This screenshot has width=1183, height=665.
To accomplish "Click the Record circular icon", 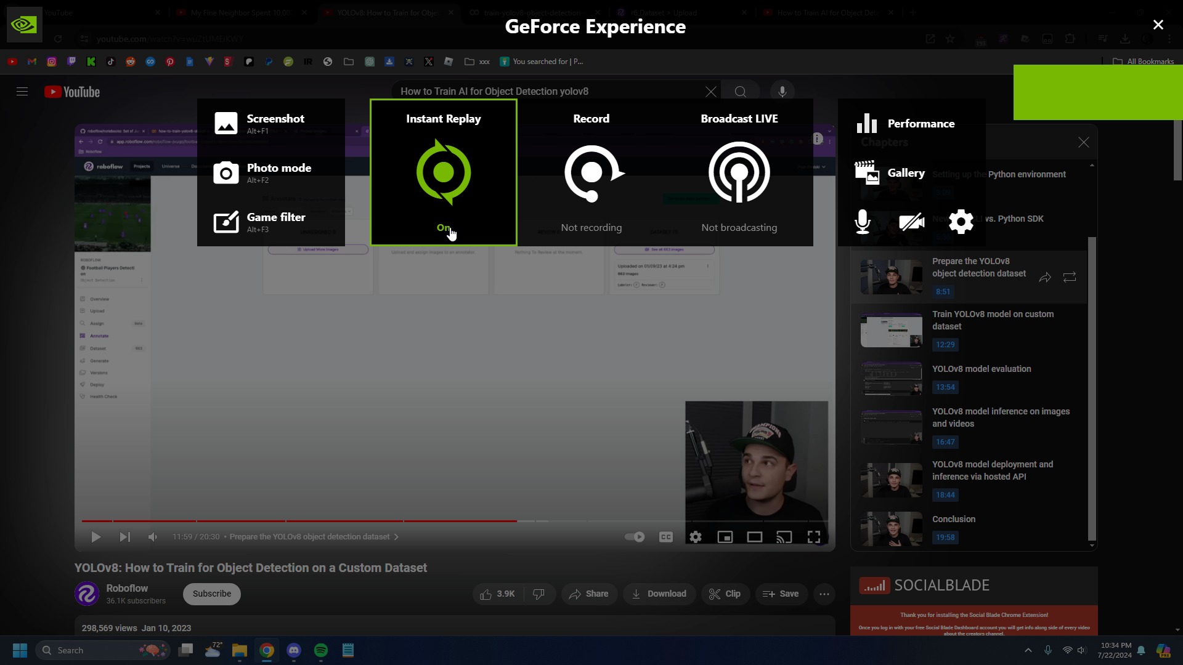I will (591, 173).
